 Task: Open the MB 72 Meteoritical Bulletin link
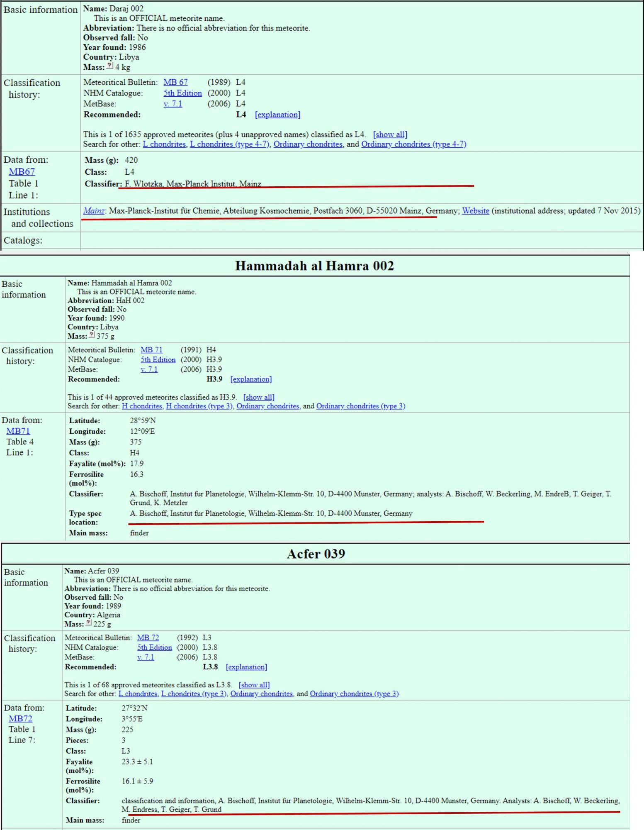[x=148, y=637]
